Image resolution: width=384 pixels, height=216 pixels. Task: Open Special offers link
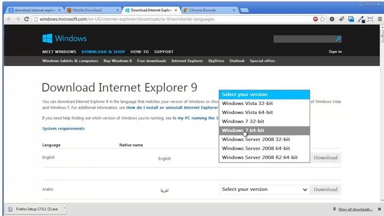(263, 61)
